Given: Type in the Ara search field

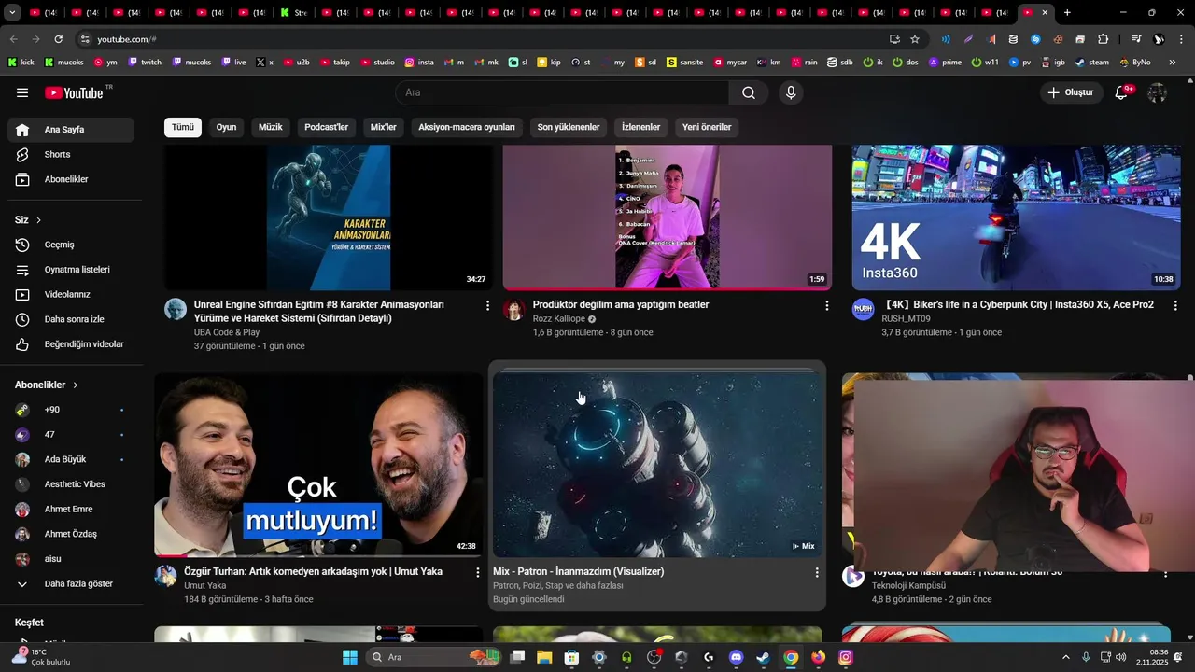Looking at the screenshot, I should coord(562,92).
